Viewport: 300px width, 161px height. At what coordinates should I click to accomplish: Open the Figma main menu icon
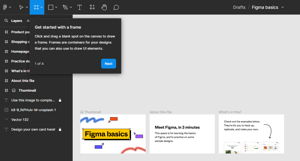click(x=5, y=7)
